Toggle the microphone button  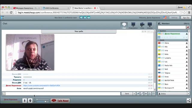tap(25, 101)
